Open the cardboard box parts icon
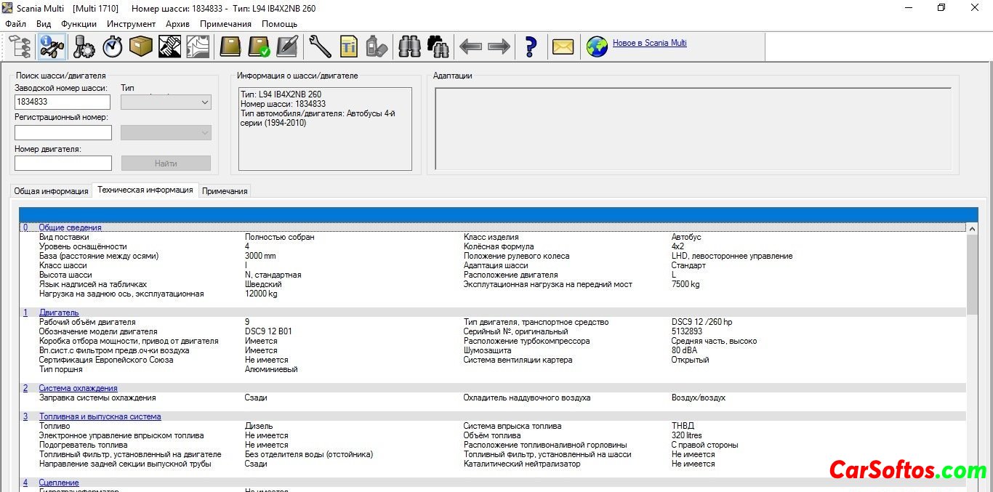993x492 pixels. (x=140, y=47)
